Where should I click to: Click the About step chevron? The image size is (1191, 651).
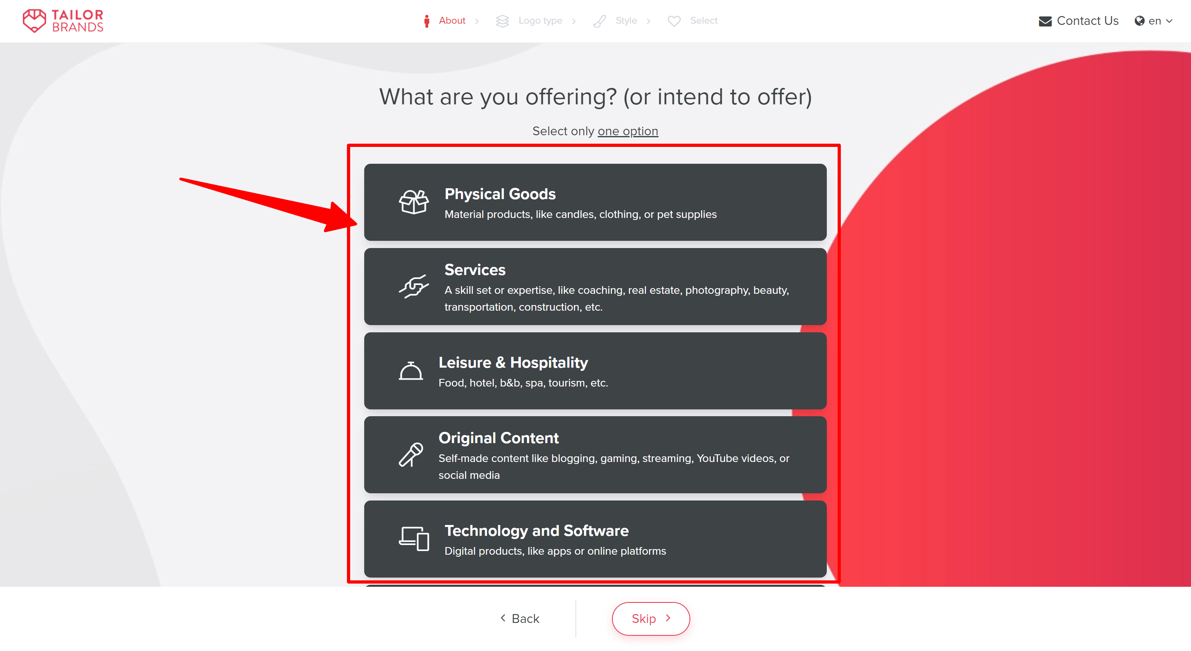tap(475, 21)
